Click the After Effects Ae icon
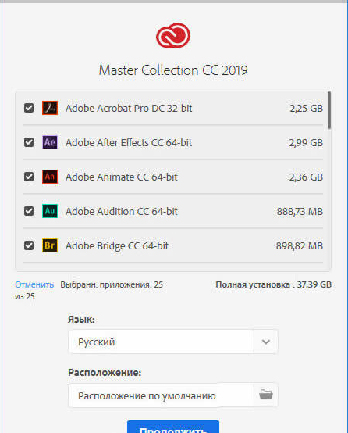This screenshot has height=433, width=348. [50, 142]
